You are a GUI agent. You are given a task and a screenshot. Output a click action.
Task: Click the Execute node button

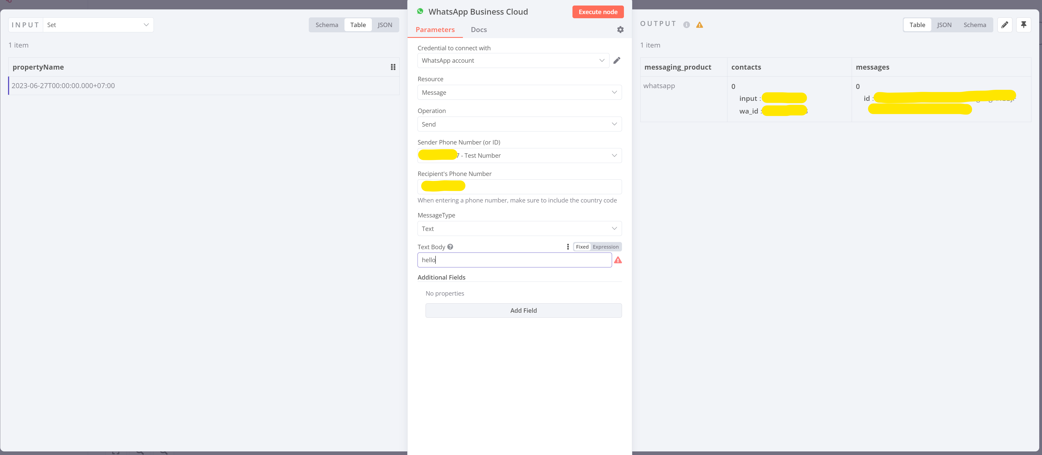(x=598, y=12)
